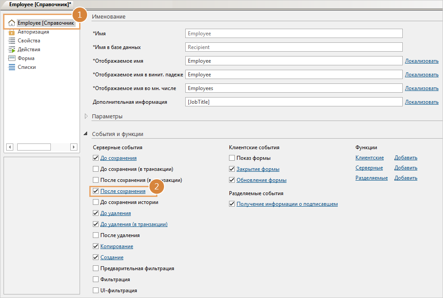Image resolution: width=443 pixels, height=298 pixels.
Task: Click the Действия icon in tree
Action: pos(12,49)
